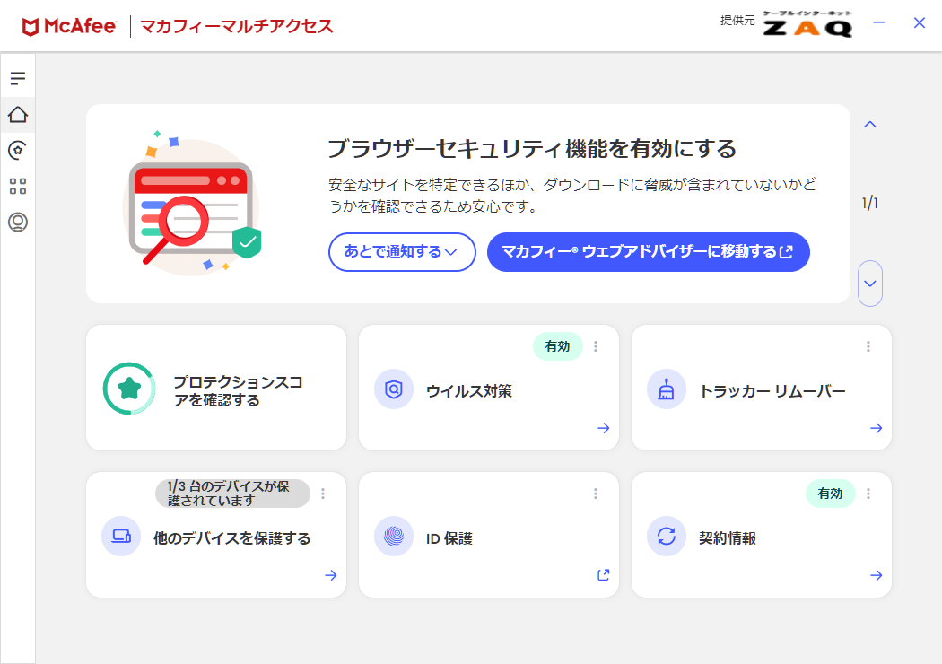
Task: Open the hamburger menu in sidebar
Action: coord(18,78)
